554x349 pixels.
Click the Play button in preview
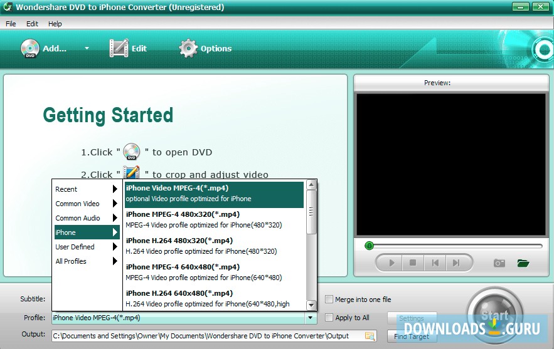point(391,263)
